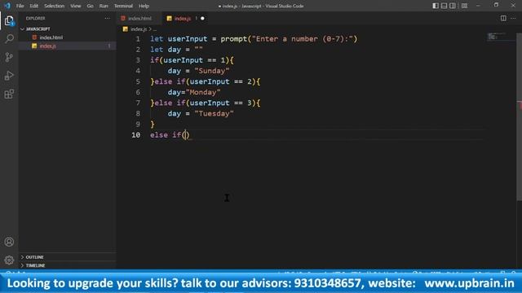This screenshot has height=293, width=522.
Task: Open editor More Actions ellipsis
Action: (x=513, y=18)
